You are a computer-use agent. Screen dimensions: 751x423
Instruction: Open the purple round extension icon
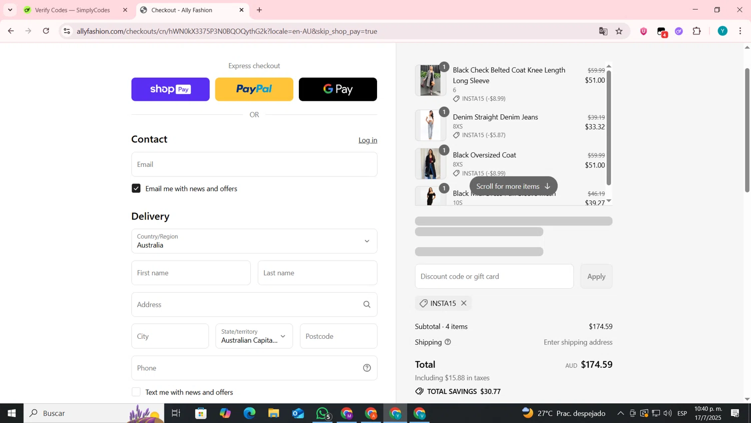(x=679, y=31)
